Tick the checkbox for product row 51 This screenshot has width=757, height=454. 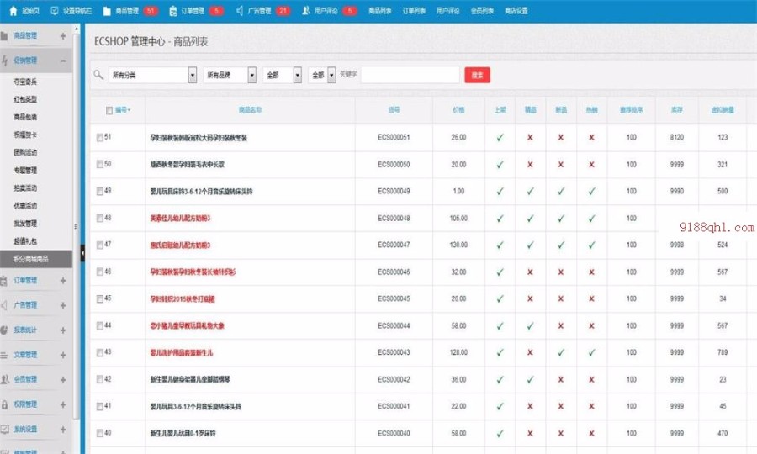click(99, 138)
